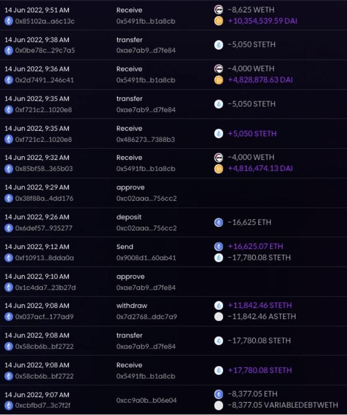Click the STETH icon beside +5,050 STETH
Viewport: 347px width, 415px height.
coord(219,134)
